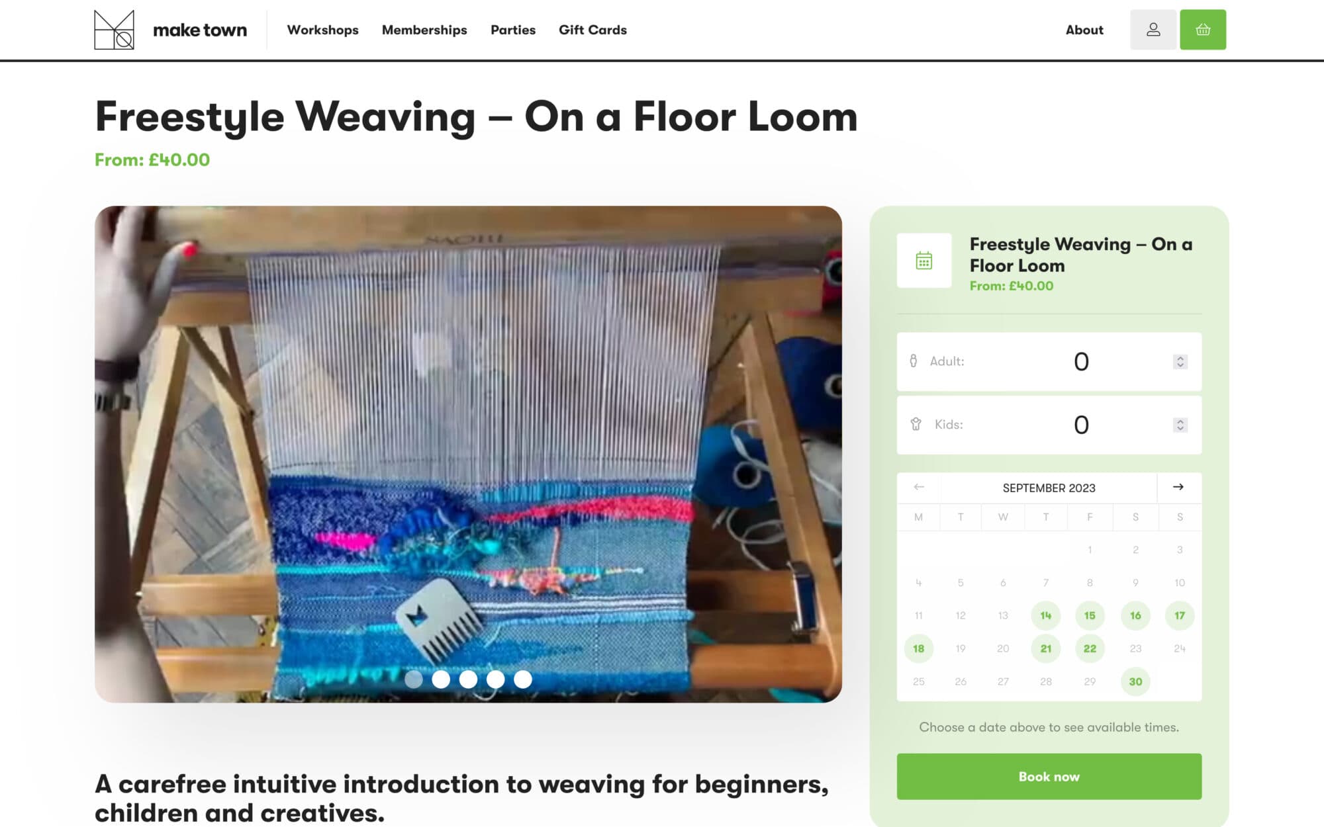This screenshot has width=1324, height=827.
Task: Adjust the Adult quantity stepper arrows
Action: pos(1180,361)
